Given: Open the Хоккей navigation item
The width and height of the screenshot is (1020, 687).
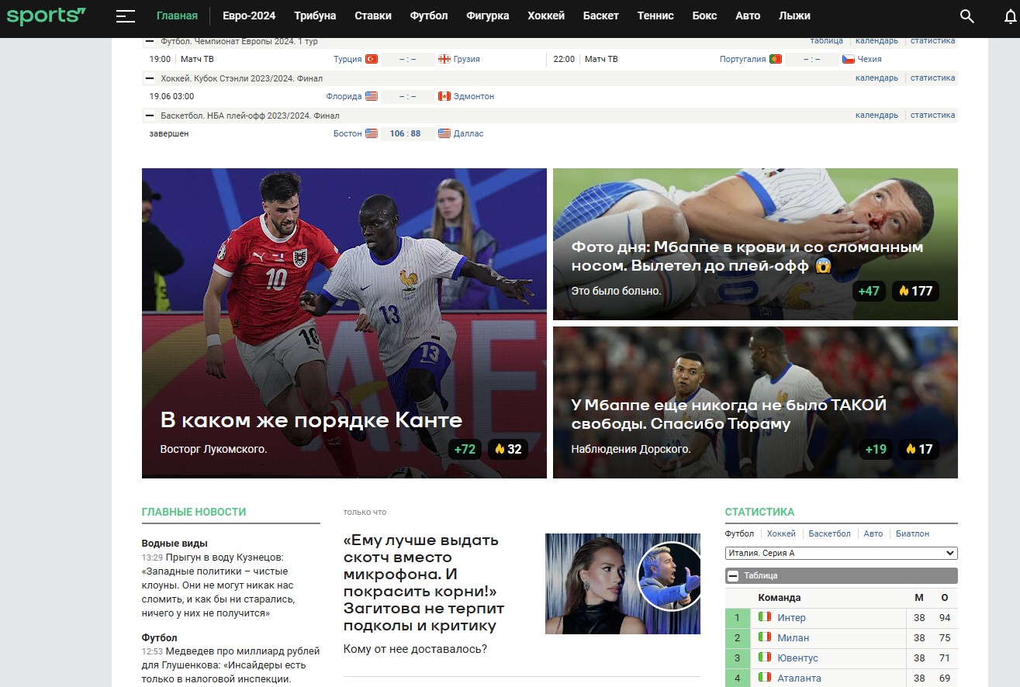Looking at the screenshot, I should point(546,16).
